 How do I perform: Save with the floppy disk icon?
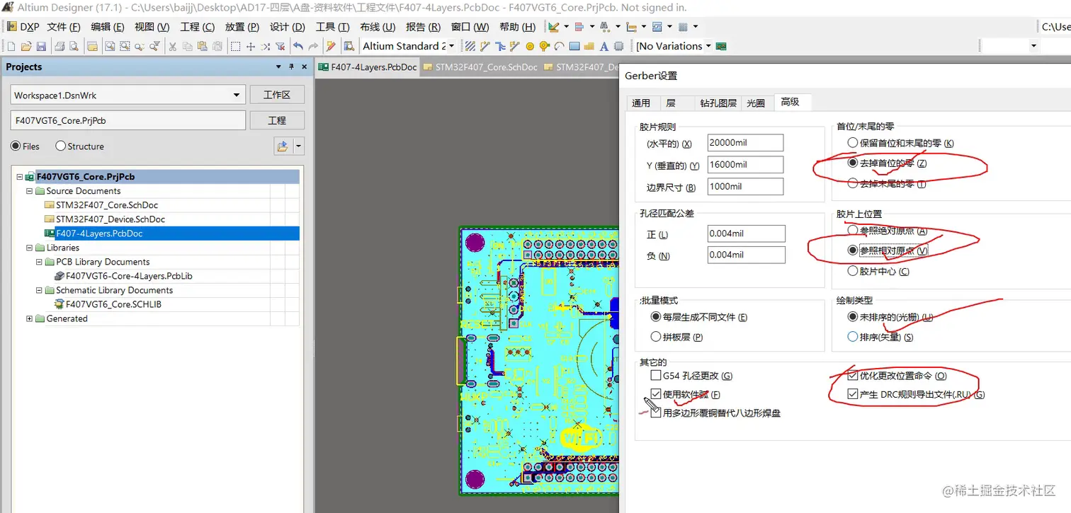click(x=41, y=46)
